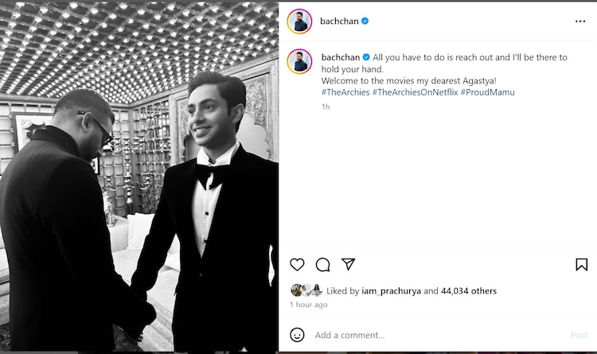Share post via paper plane icon

click(348, 264)
